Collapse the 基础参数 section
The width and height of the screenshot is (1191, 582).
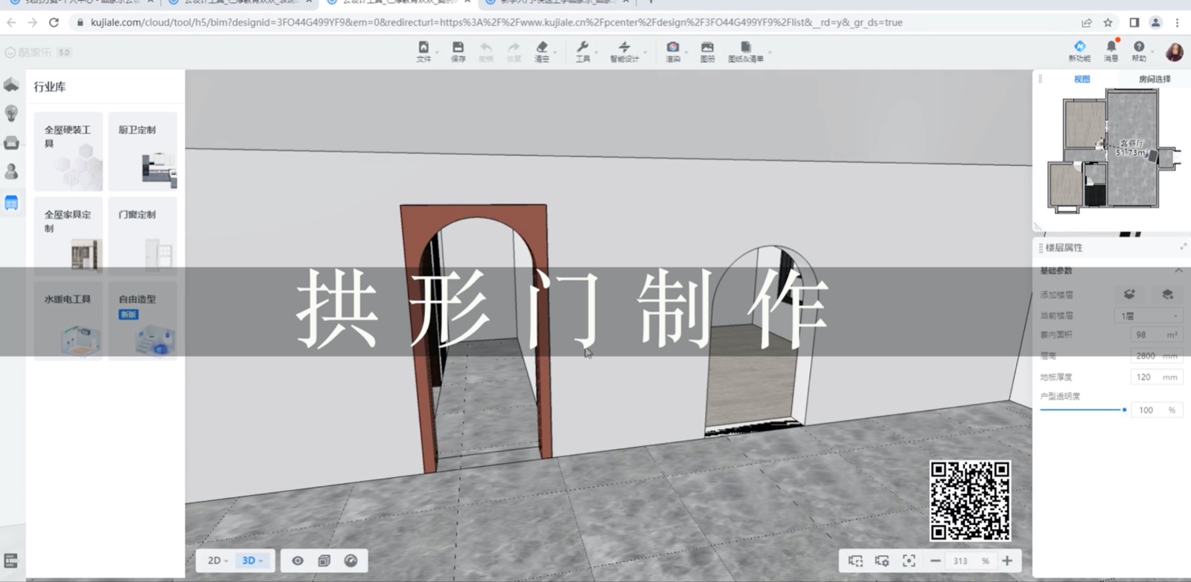click(x=1178, y=271)
